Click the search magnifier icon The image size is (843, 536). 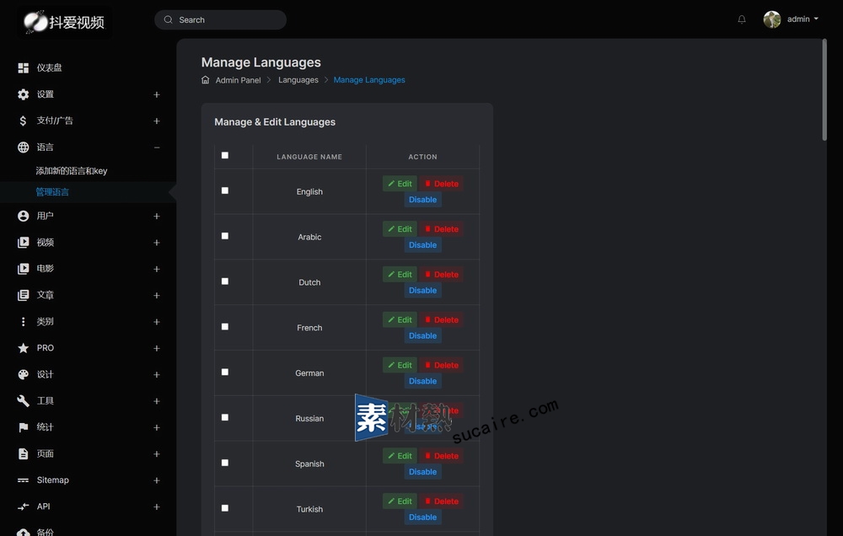[169, 19]
